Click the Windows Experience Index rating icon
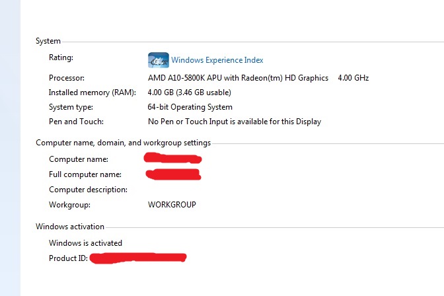The image size is (444, 296). click(159, 60)
